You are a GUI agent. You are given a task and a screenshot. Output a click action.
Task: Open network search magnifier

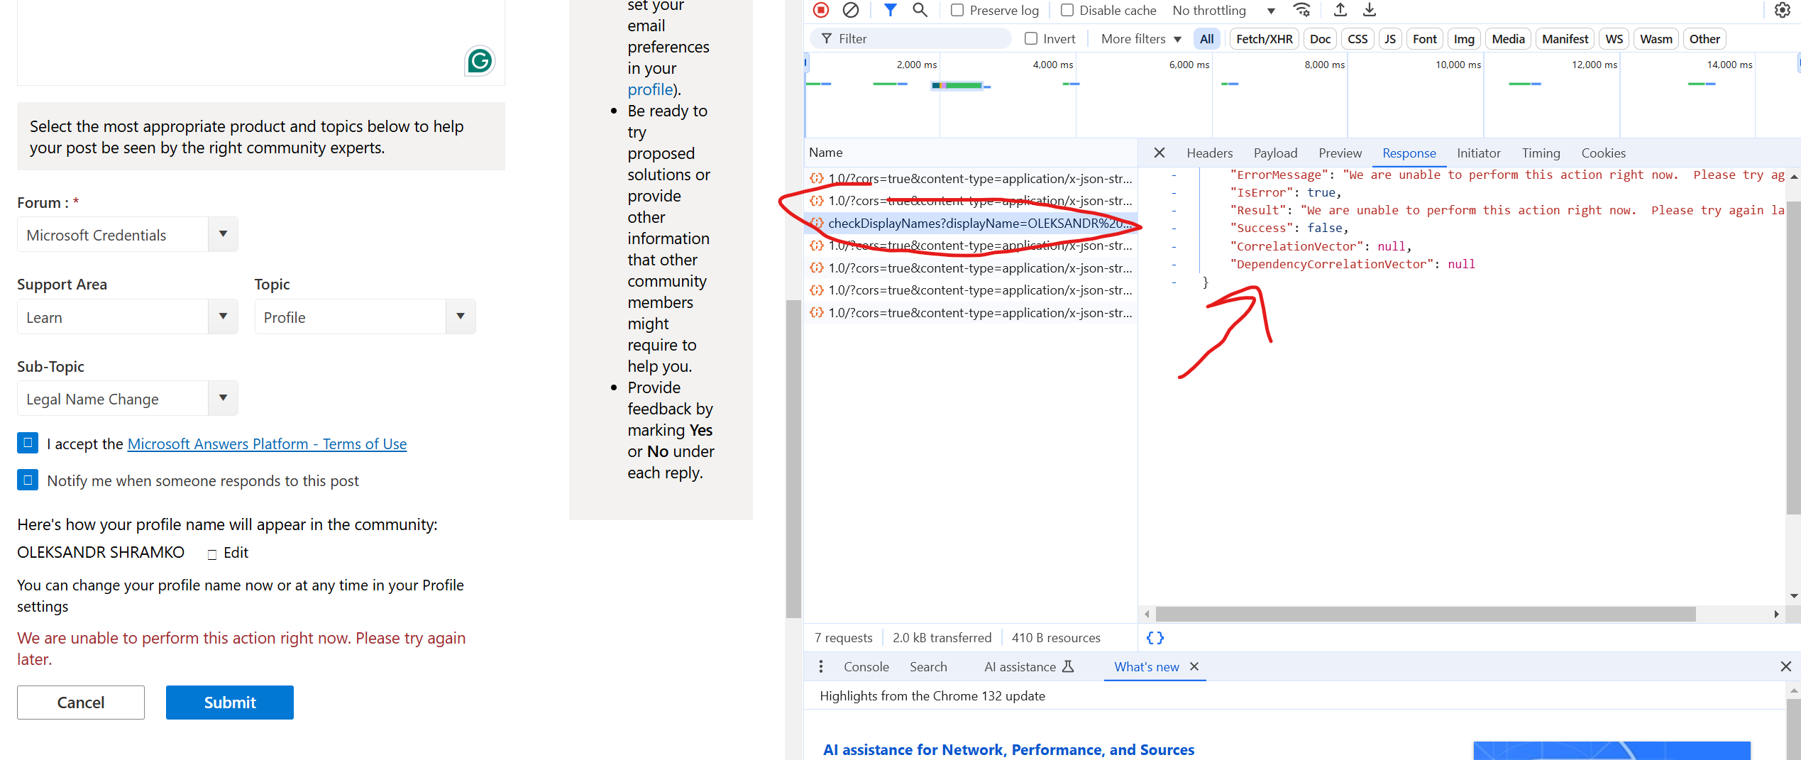point(920,10)
